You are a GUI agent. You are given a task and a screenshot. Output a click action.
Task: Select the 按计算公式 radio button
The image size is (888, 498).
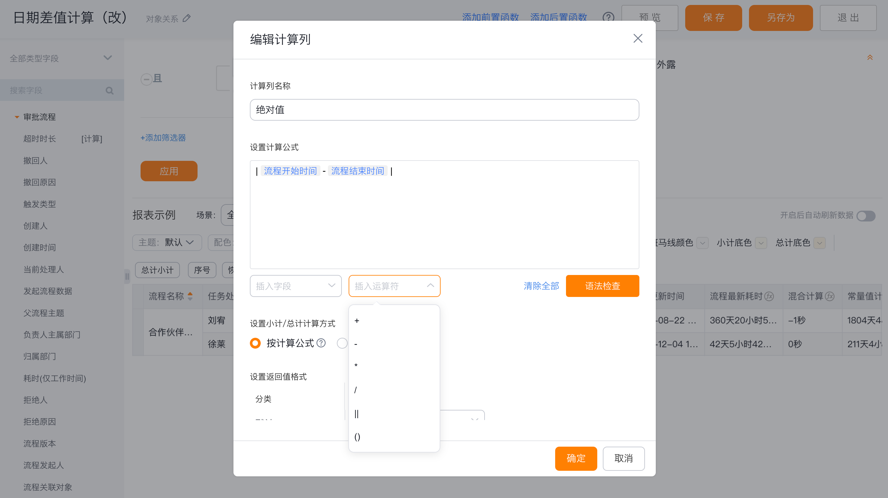click(x=255, y=343)
